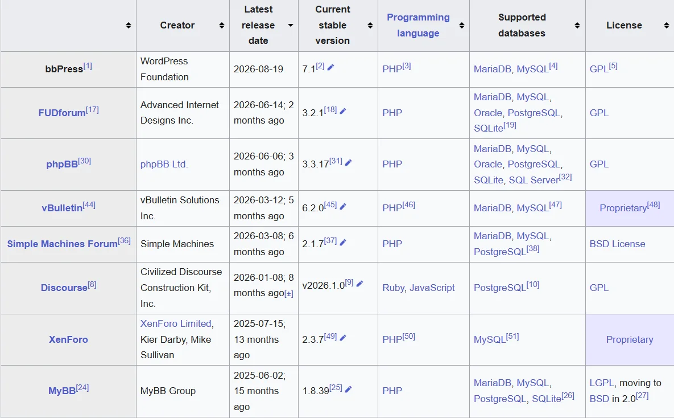Select the 'WordPress Foundation' creator cell text
This screenshot has width=674, height=418.
[x=164, y=69]
